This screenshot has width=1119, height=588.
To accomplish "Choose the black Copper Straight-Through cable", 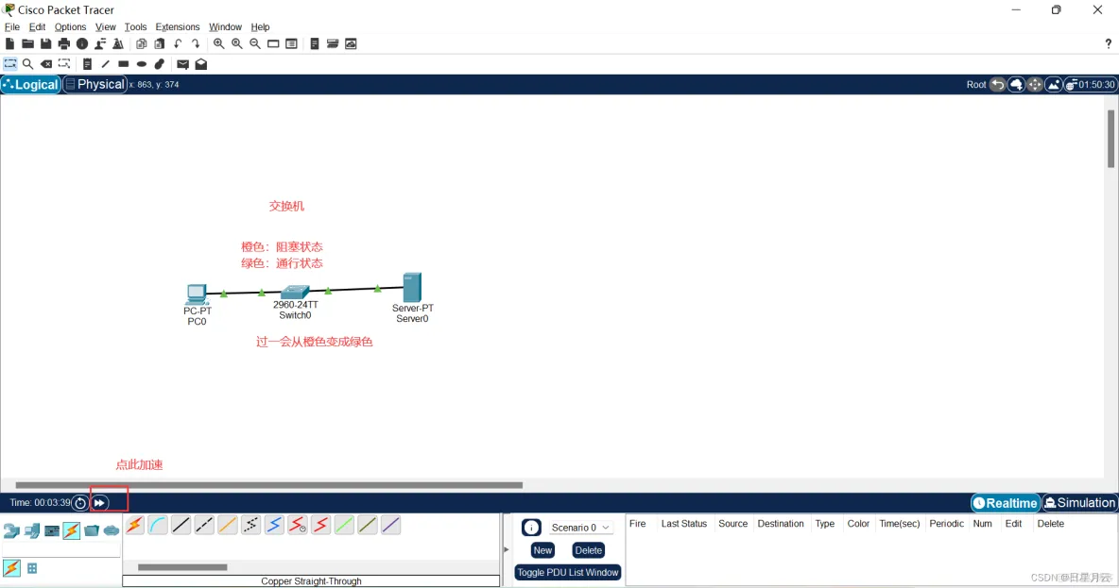I will 181,526.
